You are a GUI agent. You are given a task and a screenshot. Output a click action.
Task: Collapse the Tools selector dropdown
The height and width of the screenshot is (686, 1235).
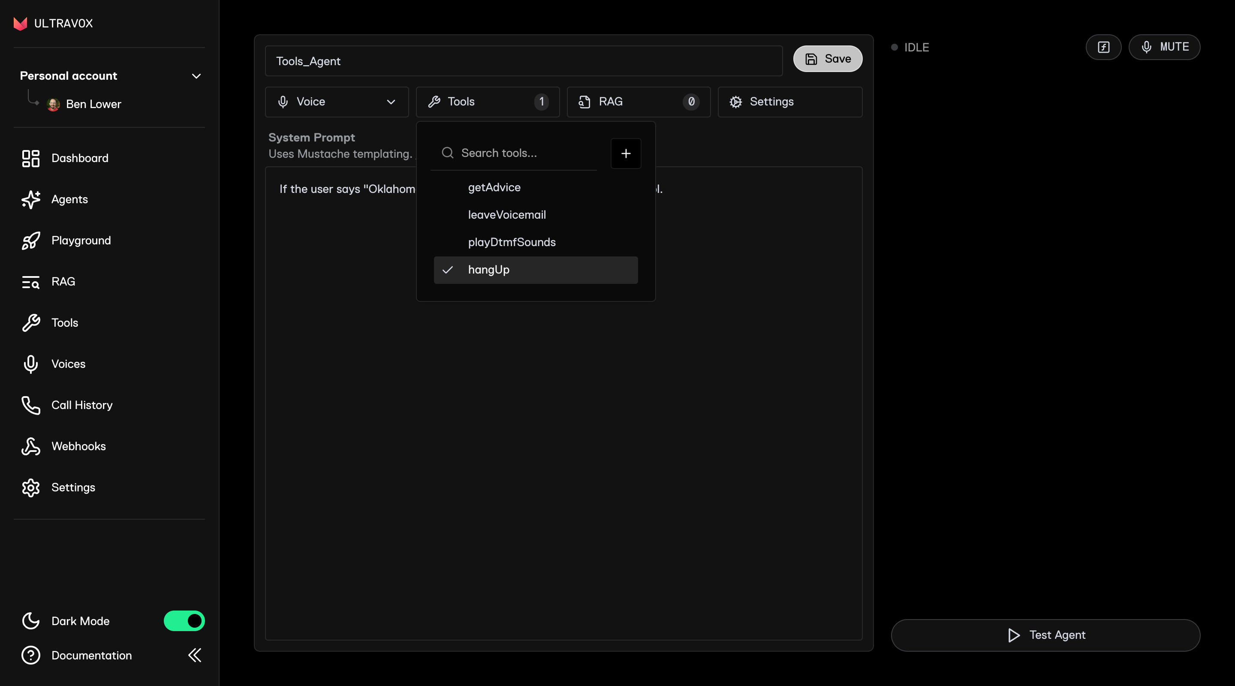click(488, 102)
